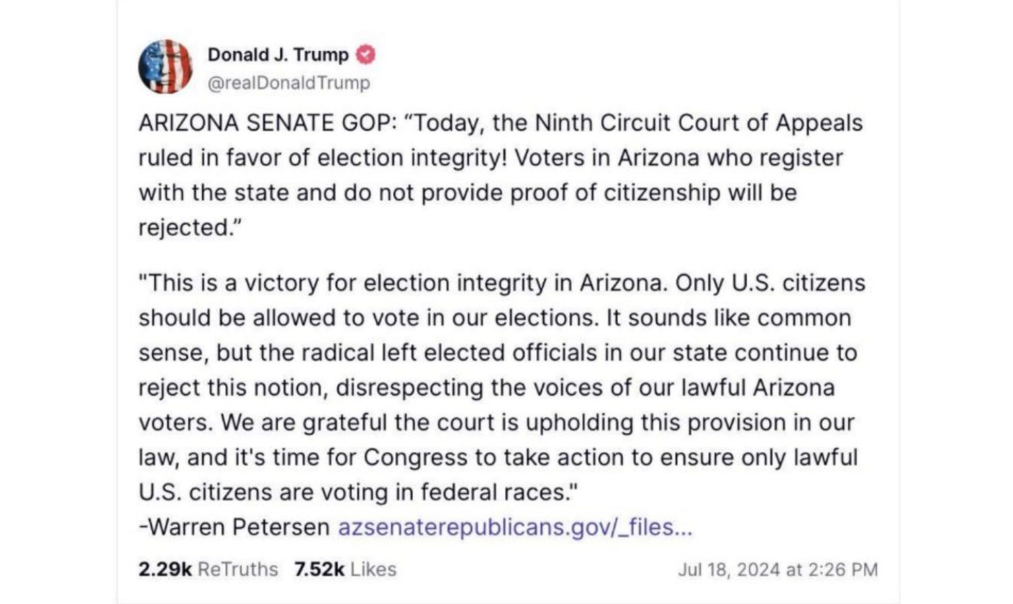
Task: Click the 7.52k Likes number
Action: (x=319, y=570)
